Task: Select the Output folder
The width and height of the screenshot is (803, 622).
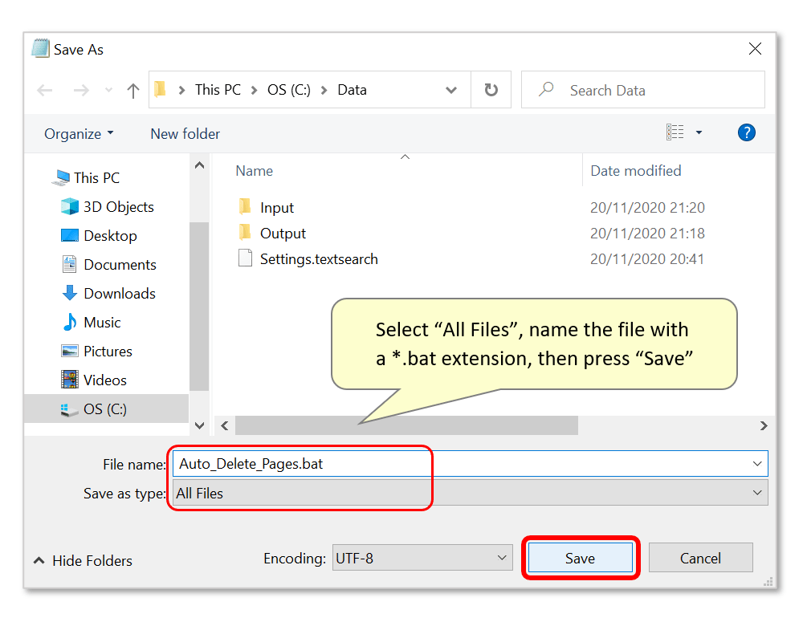Action: click(x=283, y=233)
